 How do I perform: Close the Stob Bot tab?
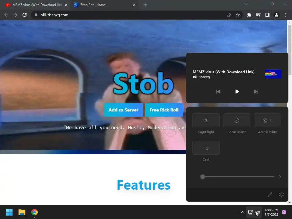(134, 5)
